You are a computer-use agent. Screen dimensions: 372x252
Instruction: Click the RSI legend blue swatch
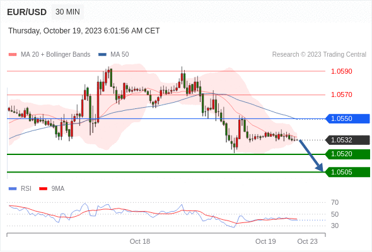click(x=13, y=189)
